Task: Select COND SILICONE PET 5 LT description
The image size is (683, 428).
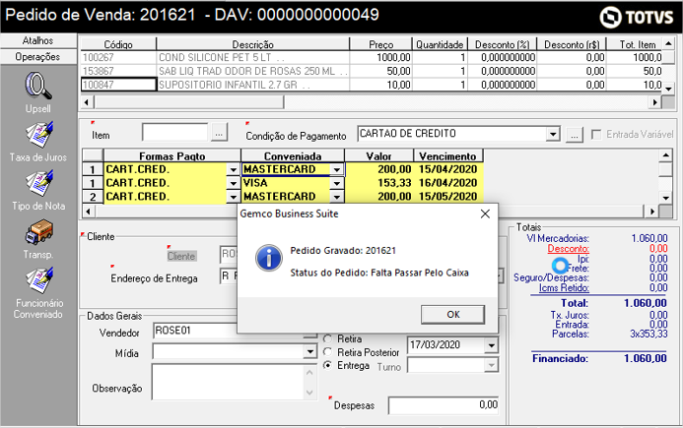Action: [x=252, y=57]
